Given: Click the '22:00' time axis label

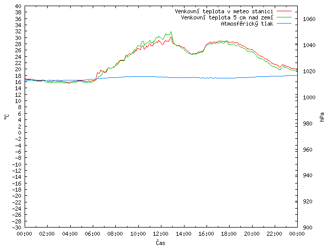Looking at the screenshot, I should pyautogui.click(x=274, y=234).
